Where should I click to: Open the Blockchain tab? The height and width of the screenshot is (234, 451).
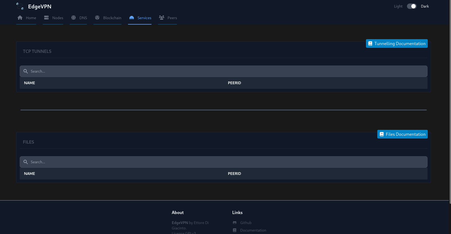pos(107,18)
